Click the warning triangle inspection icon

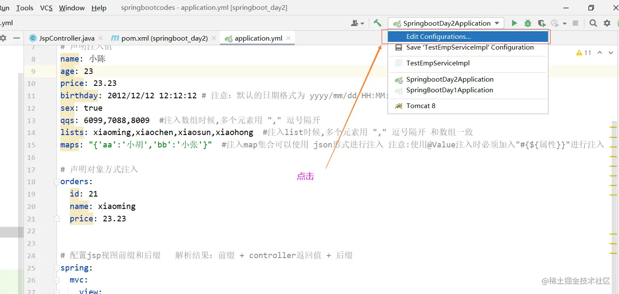579,53
